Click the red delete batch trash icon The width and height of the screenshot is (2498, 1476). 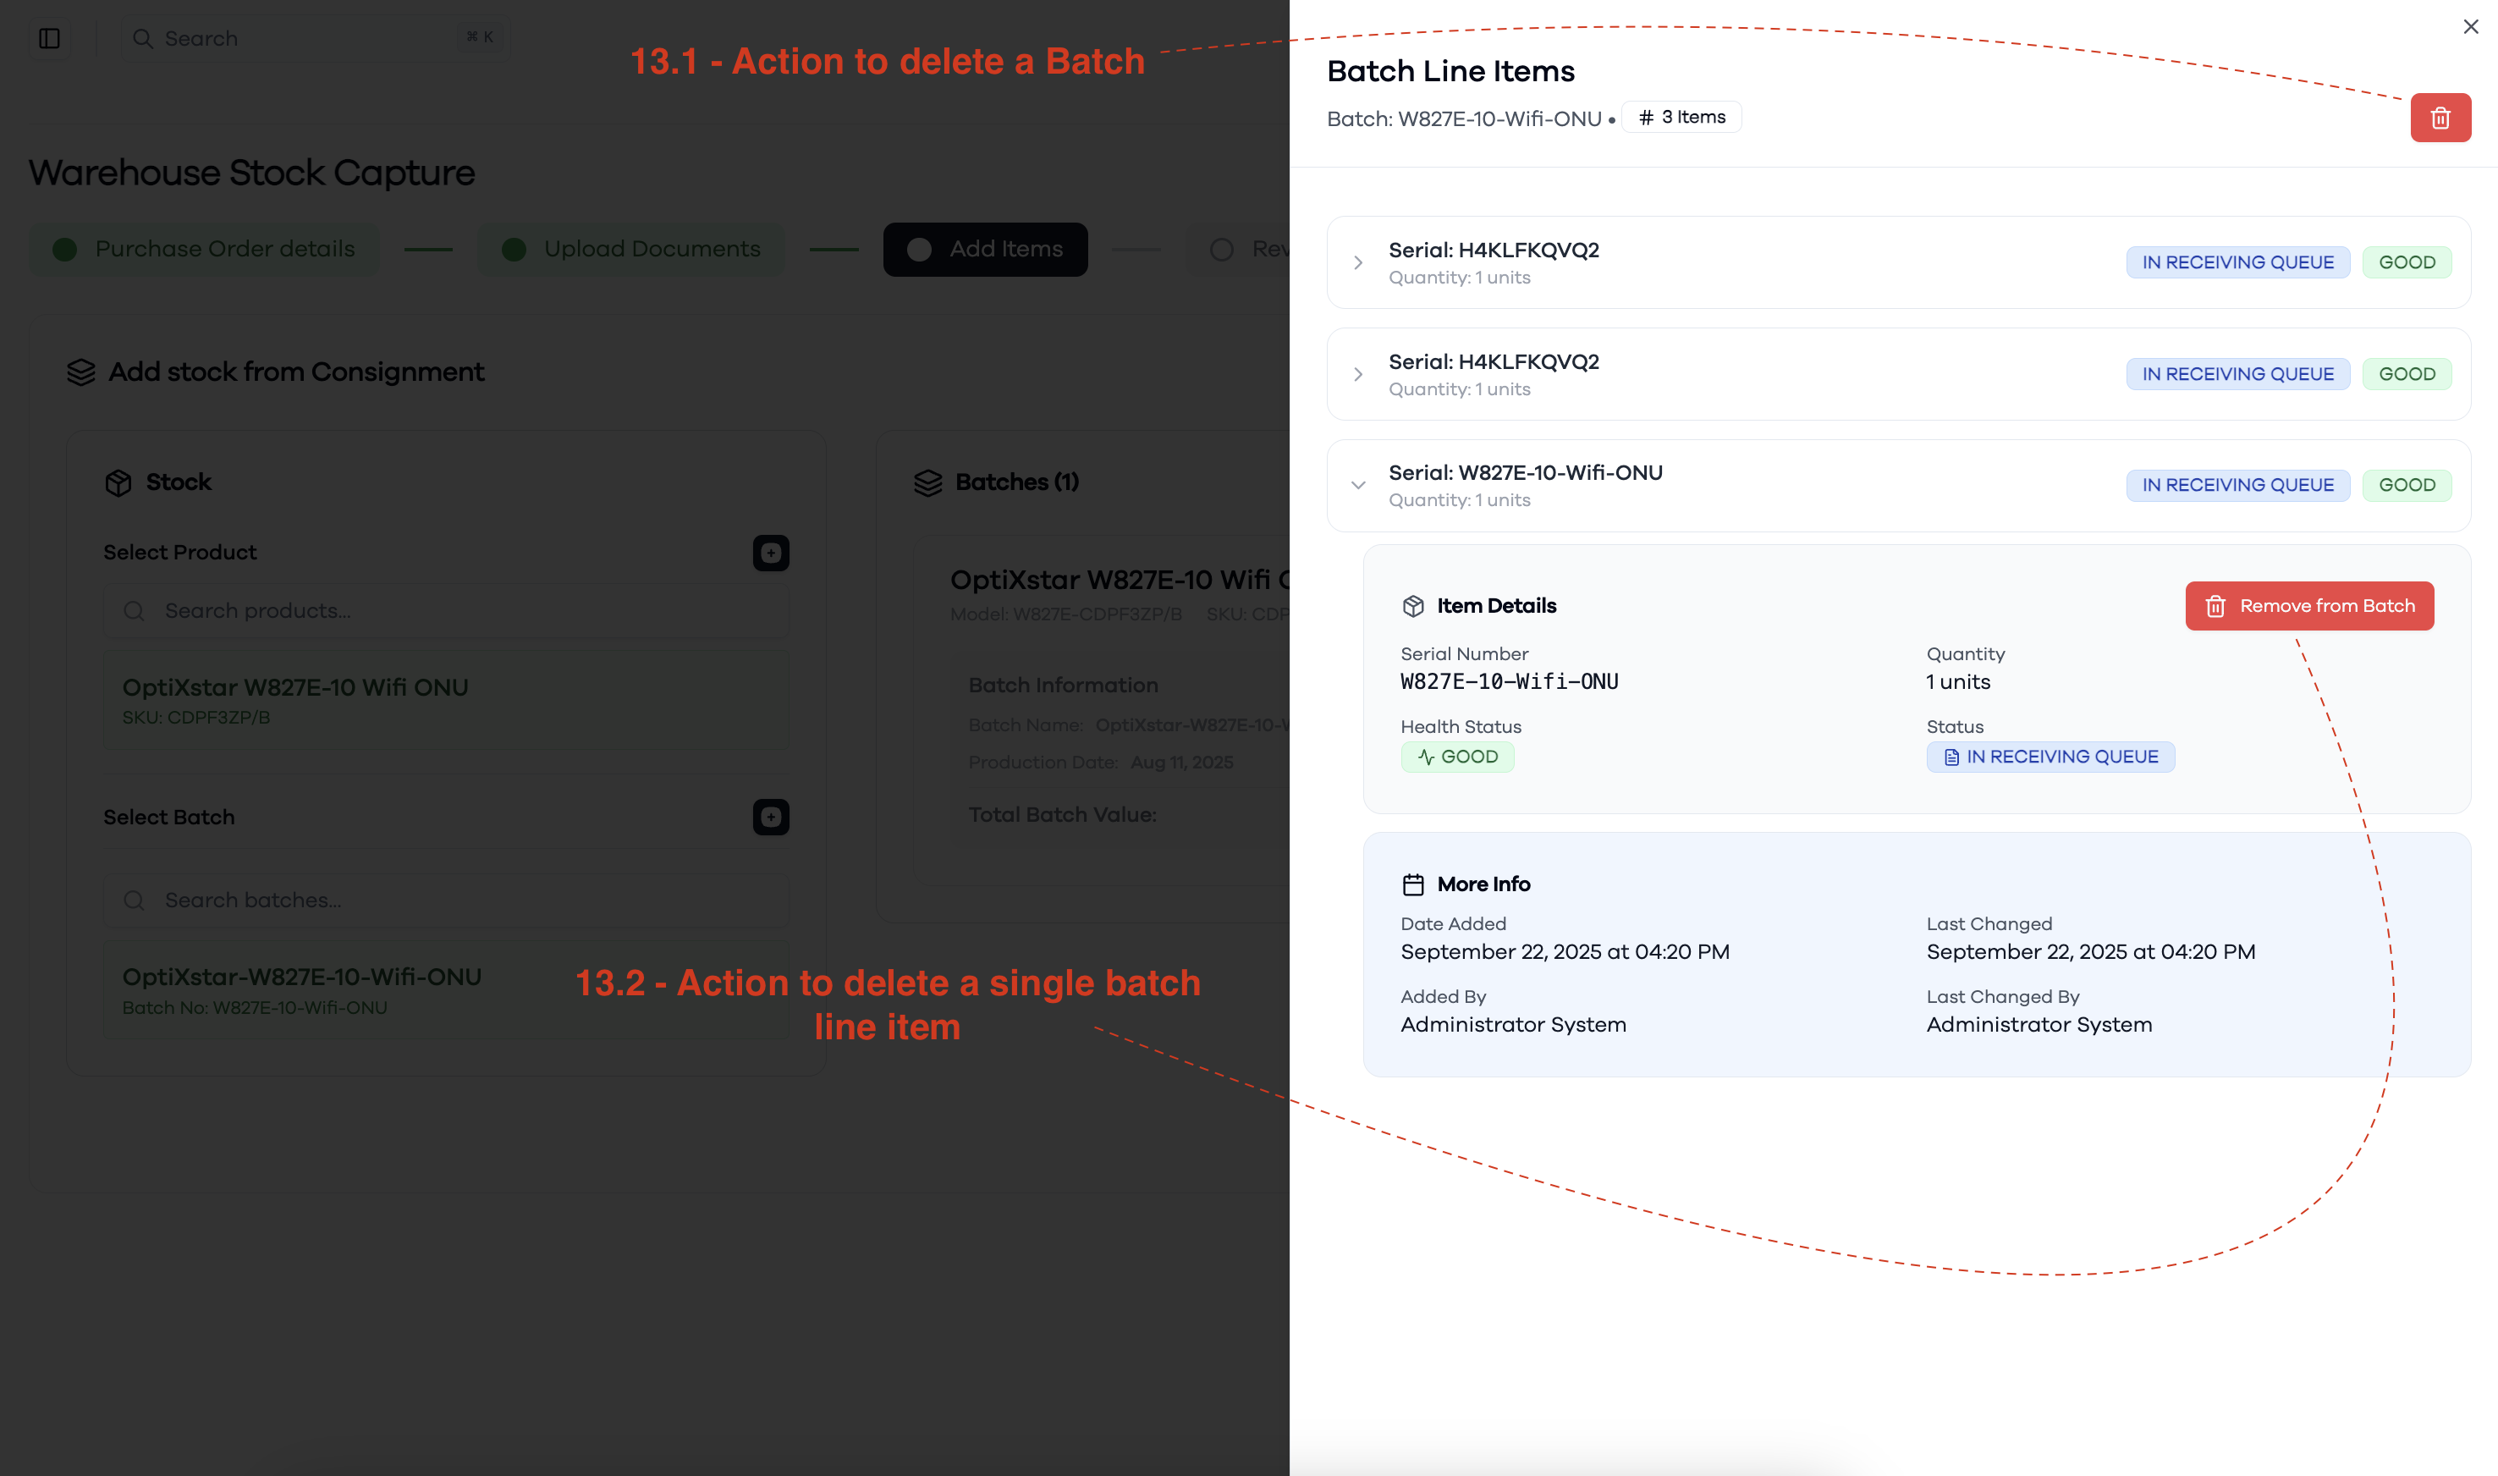click(x=2440, y=118)
